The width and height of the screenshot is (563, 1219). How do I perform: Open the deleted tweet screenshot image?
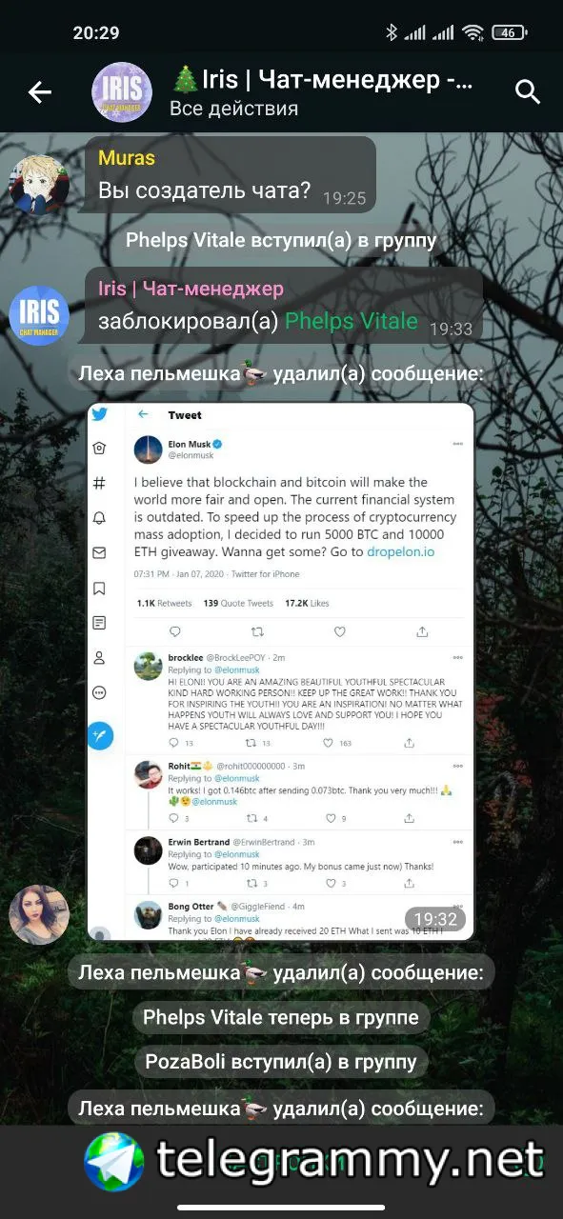[281, 671]
